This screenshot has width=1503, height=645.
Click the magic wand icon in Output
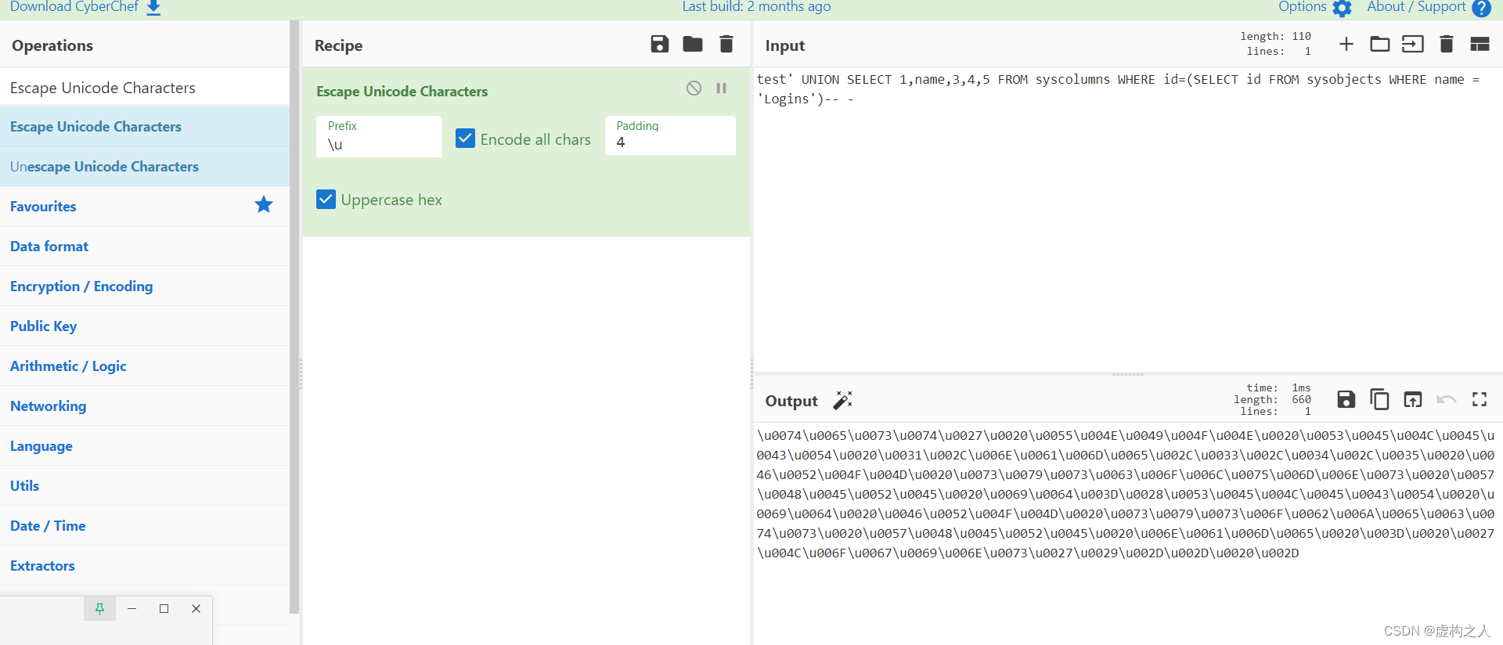pyautogui.click(x=842, y=400)
